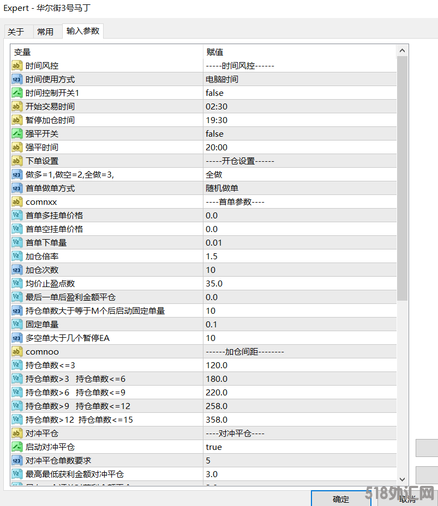The image size is (438, 506).
Task: Click the string icon beside comnxx
Action: (16, 202)
